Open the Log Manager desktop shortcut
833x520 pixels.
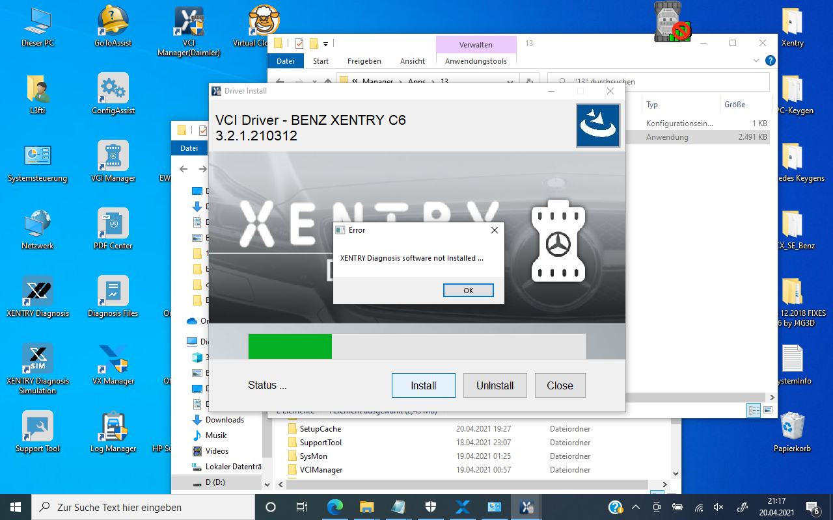pos(113,432)
